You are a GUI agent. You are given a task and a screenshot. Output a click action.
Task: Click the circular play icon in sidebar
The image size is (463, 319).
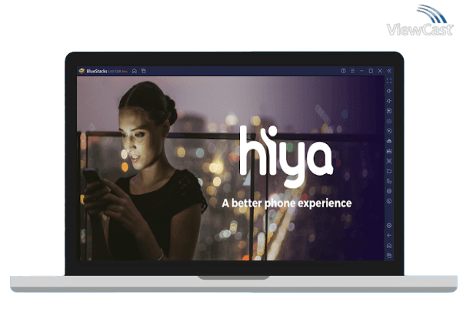pyautogui.click(x=389, y=131)
